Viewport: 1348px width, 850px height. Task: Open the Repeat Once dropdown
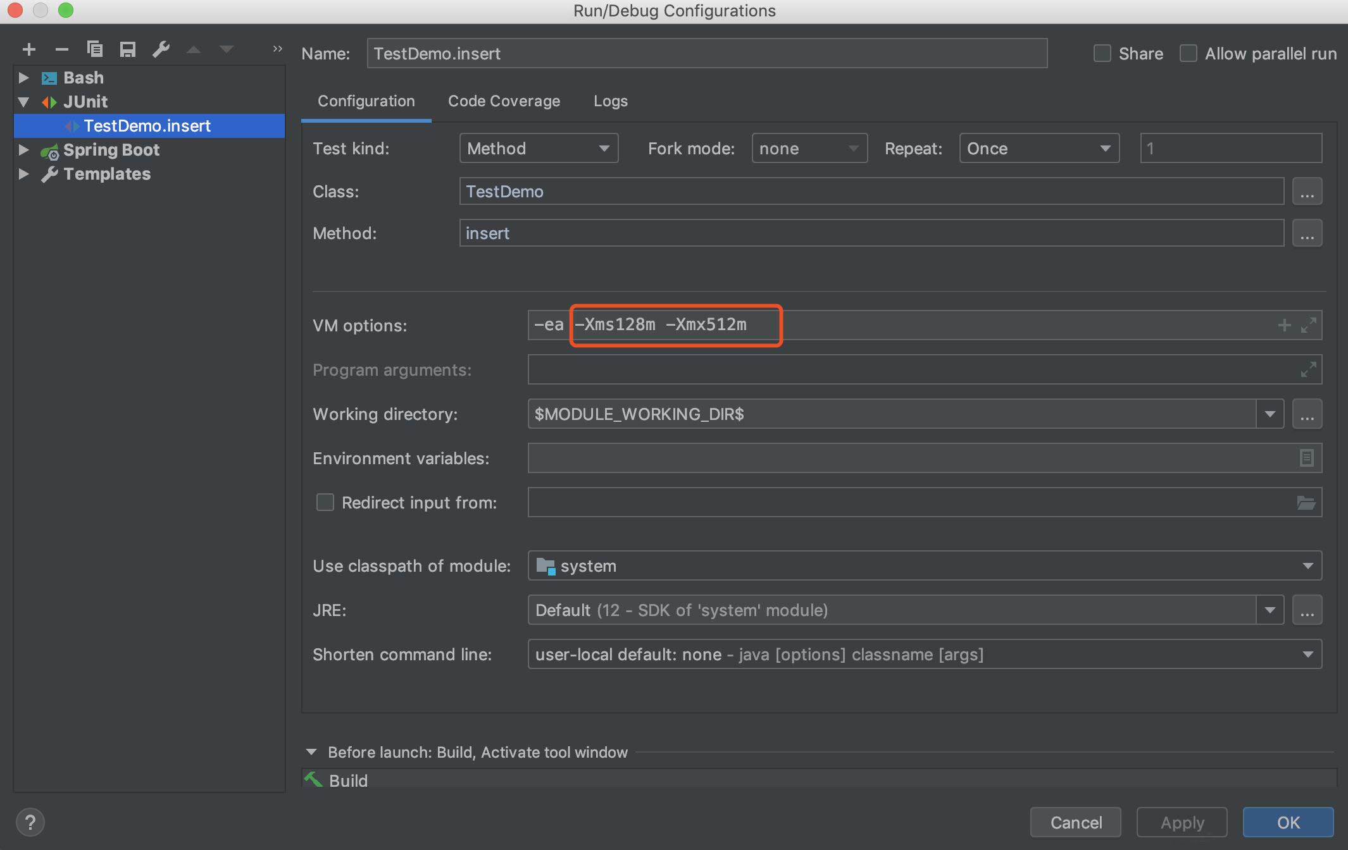(x=1039, y=149)
